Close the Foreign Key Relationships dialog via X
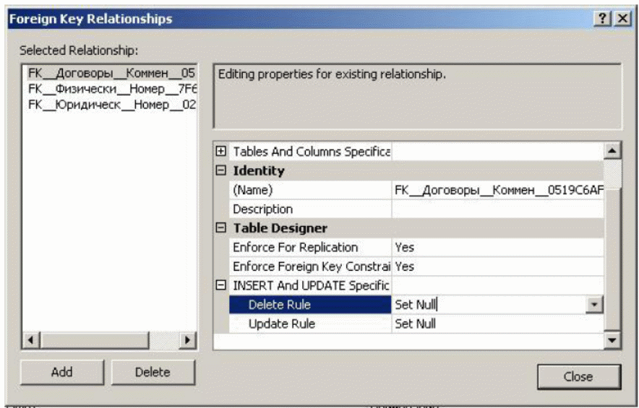 coord(621,20)
